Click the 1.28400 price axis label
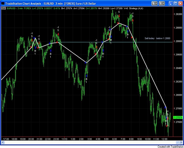 click(x=178, y=68)
